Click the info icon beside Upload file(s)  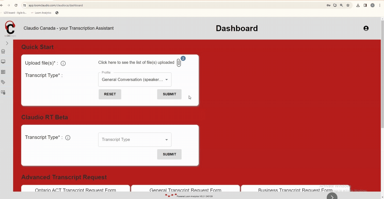63,63
